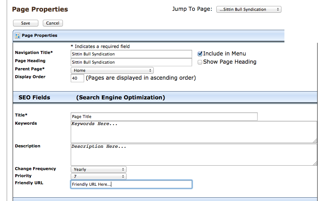Grab the Keywords textarea resize handle
This screenshot has height=201, width=325.
point(315,141)
